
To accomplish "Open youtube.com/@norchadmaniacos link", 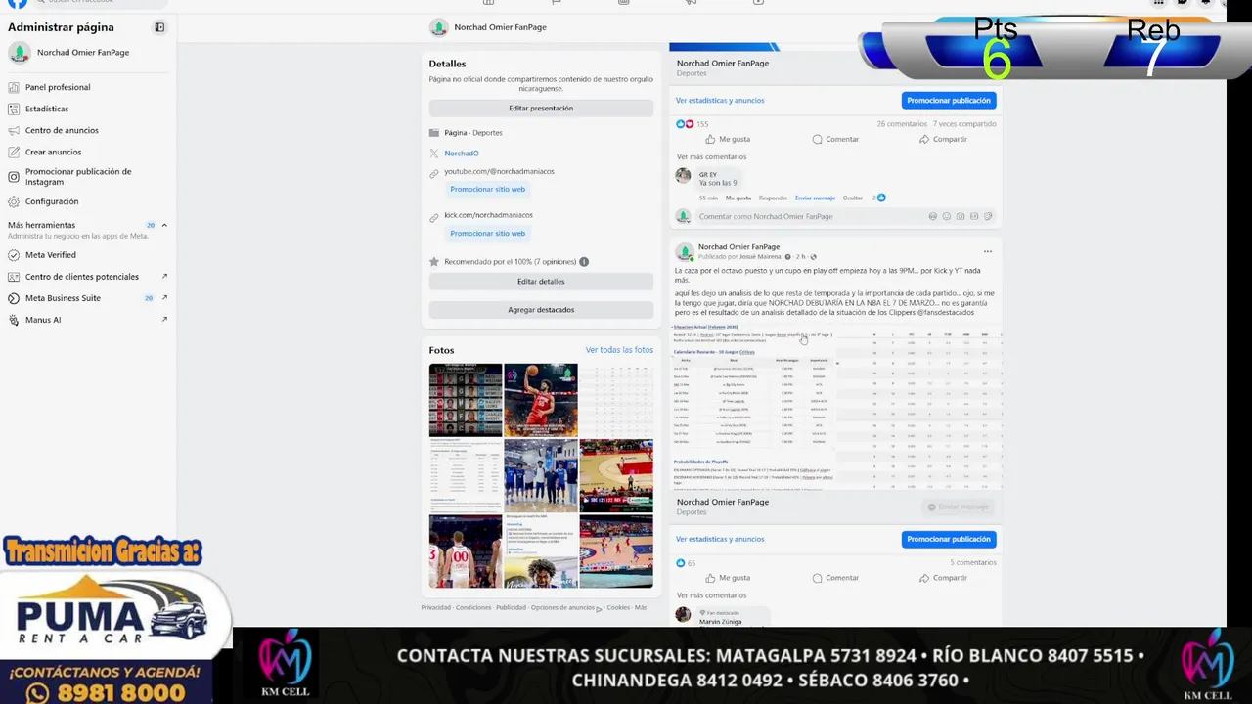I will 499,172.
